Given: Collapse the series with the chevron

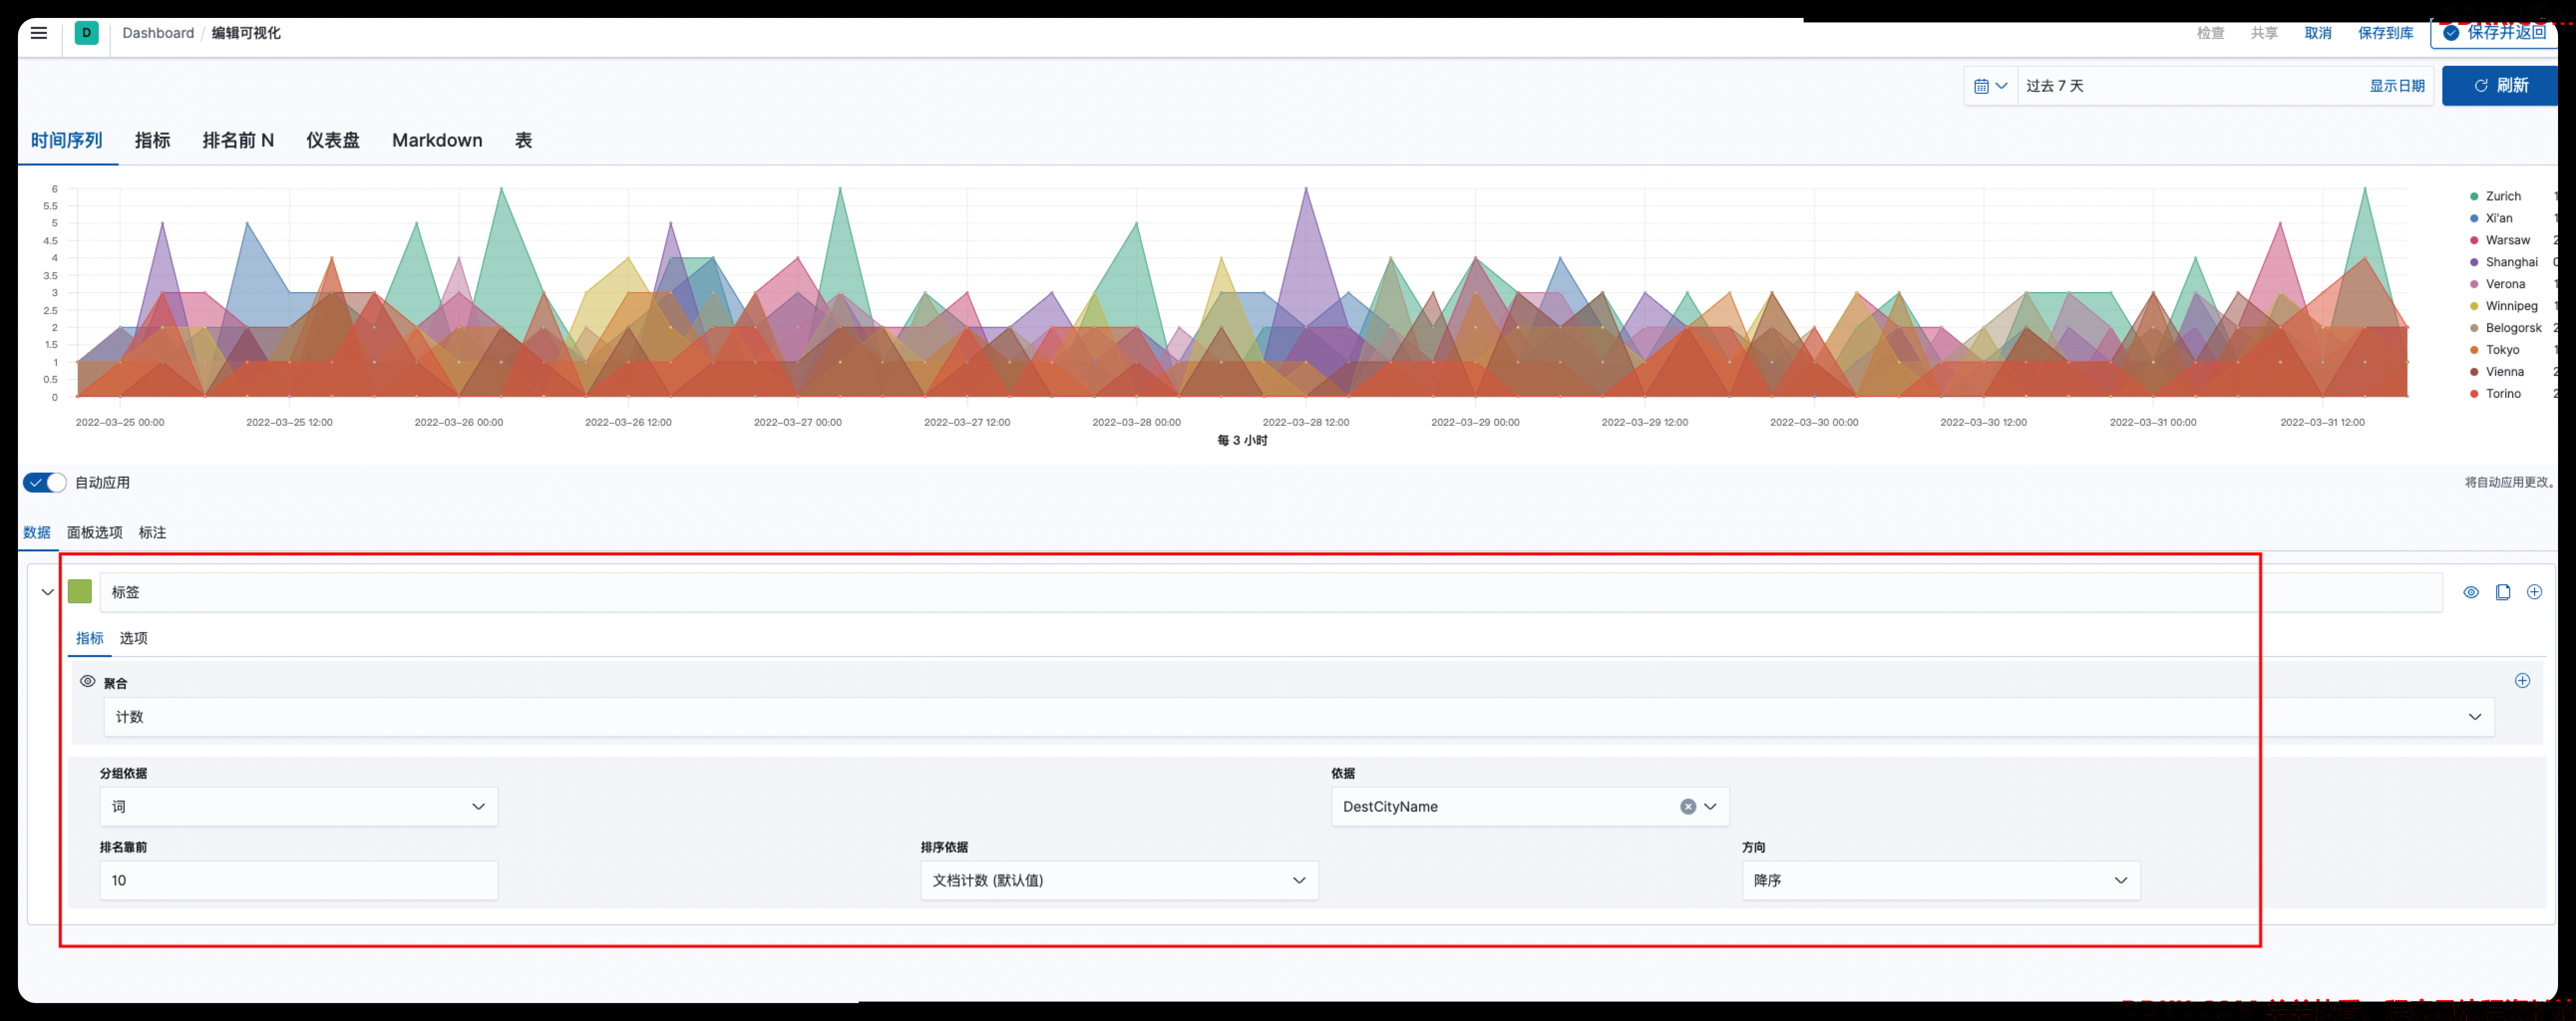Looking at the screenshot, I should (47, 592).
